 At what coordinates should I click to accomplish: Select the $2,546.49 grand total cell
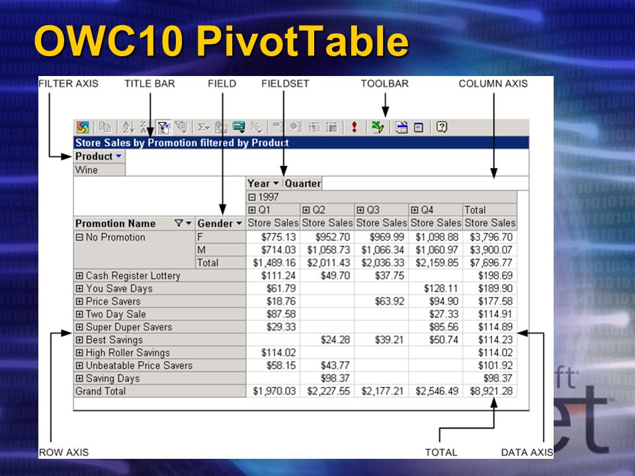point(436,391)
